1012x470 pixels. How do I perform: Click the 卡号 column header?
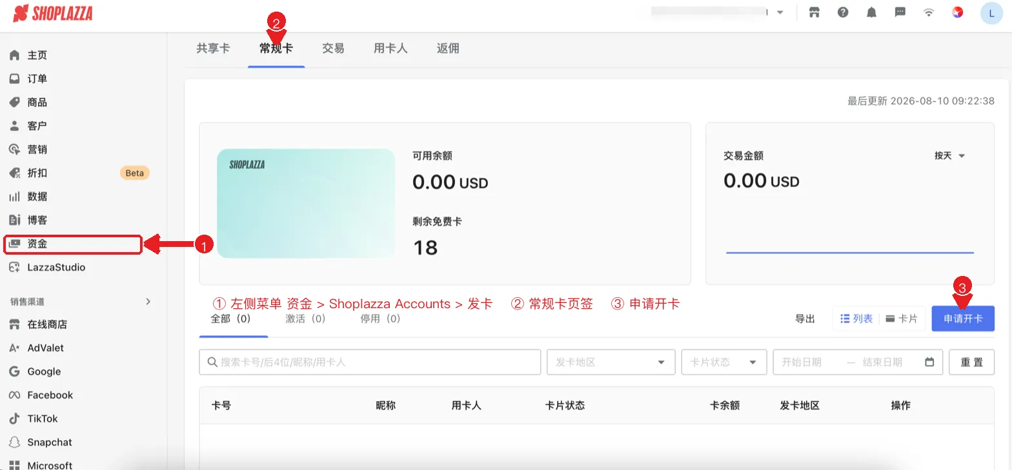coord(221,406)
